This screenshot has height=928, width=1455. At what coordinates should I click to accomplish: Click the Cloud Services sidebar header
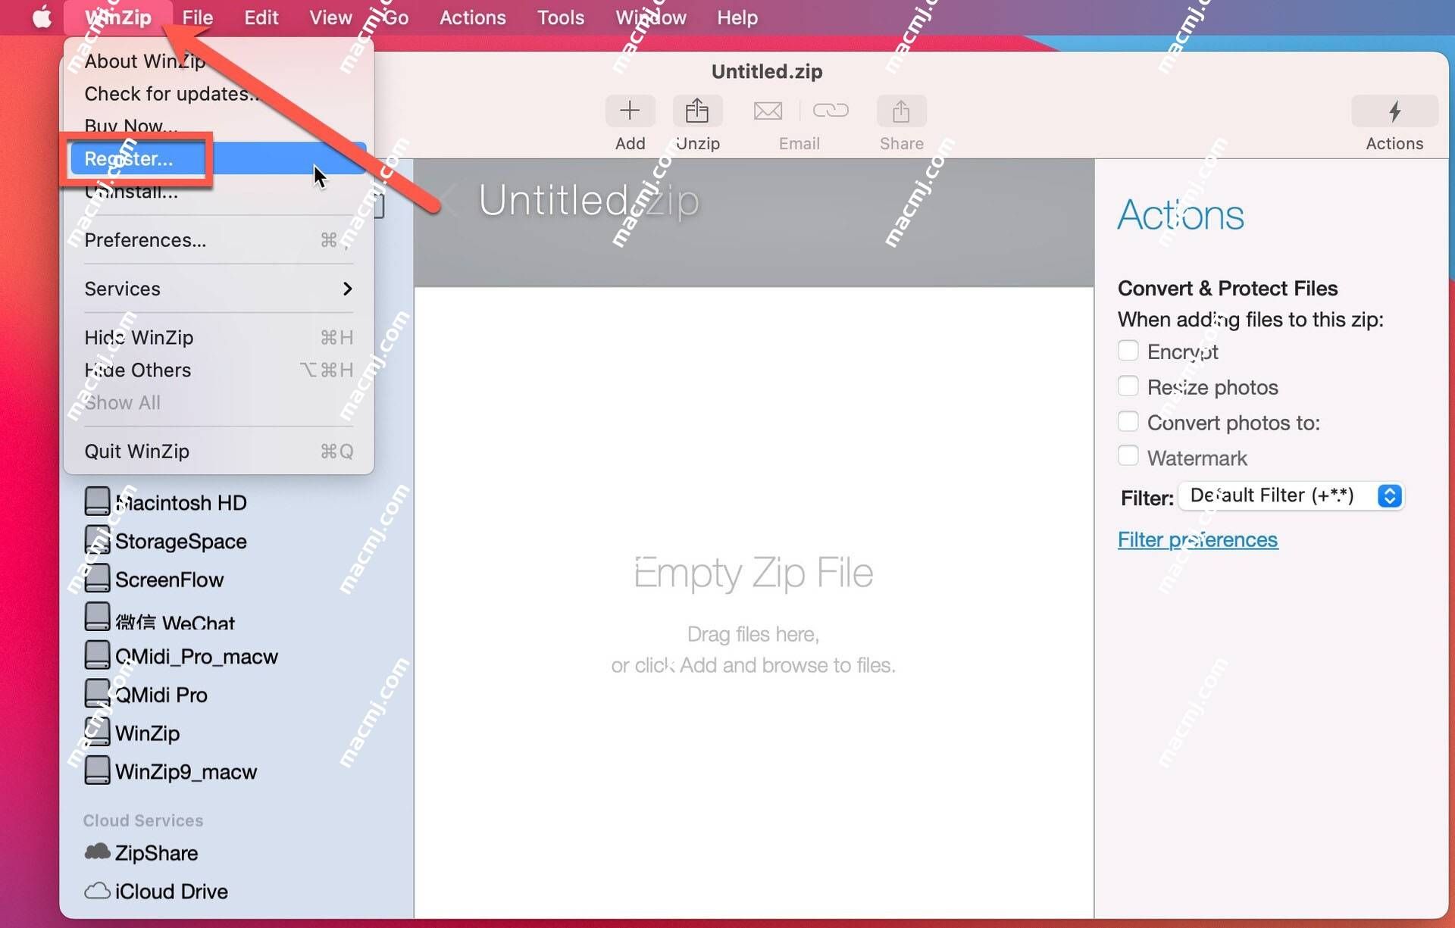pos(143,820)
